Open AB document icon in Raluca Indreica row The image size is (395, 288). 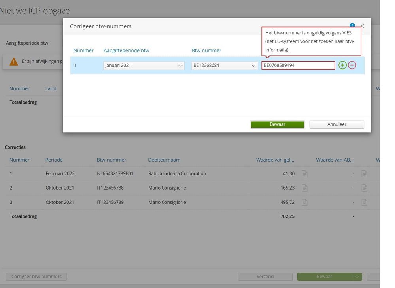pyautogui.click(x=364, y=174)
